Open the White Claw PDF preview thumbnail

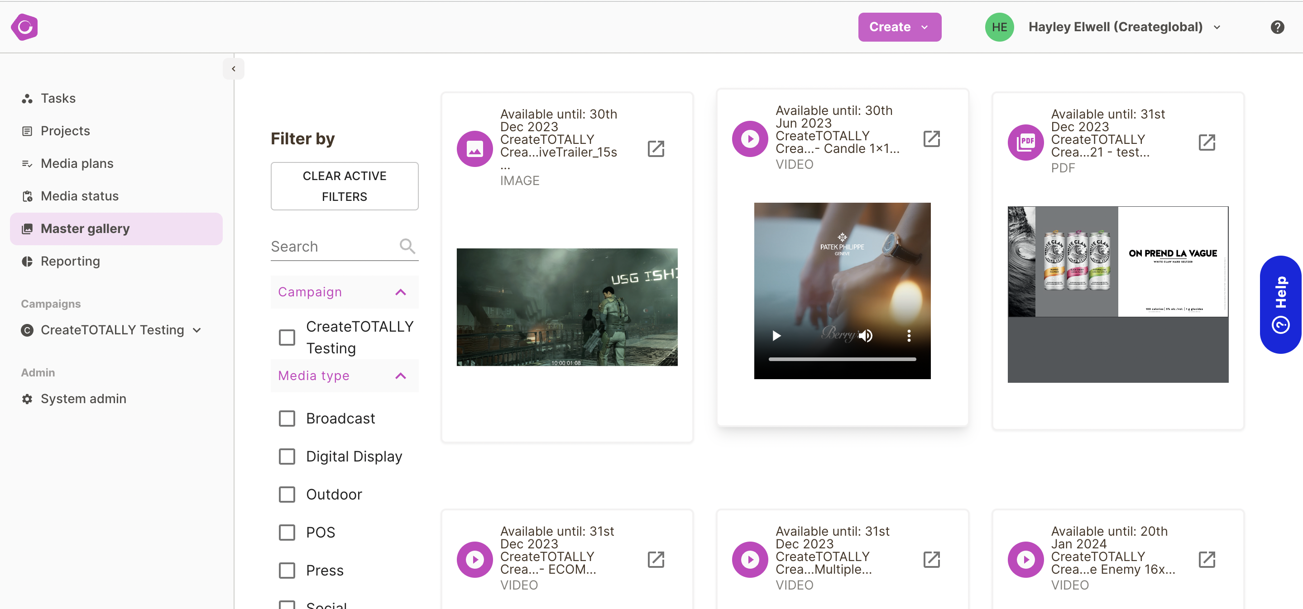pyautogui.click(x=1117, y=294)
